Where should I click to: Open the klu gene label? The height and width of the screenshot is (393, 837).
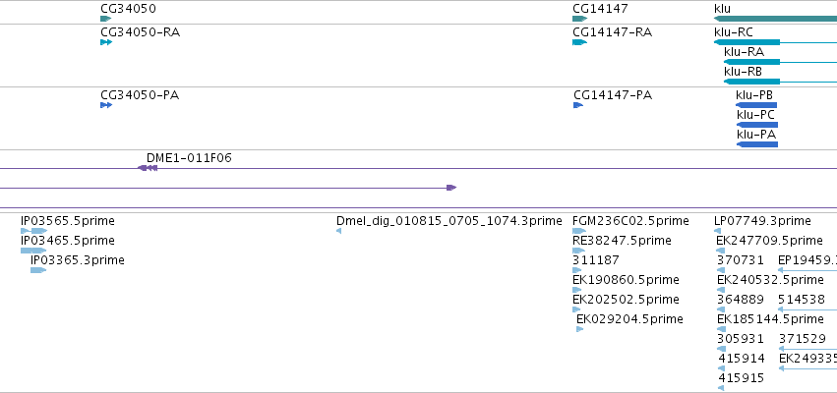(722, 9)
